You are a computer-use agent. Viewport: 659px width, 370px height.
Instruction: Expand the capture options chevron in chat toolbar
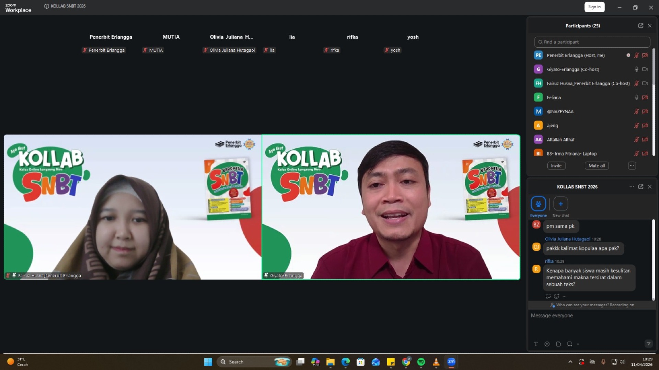[x=578, y=344]
